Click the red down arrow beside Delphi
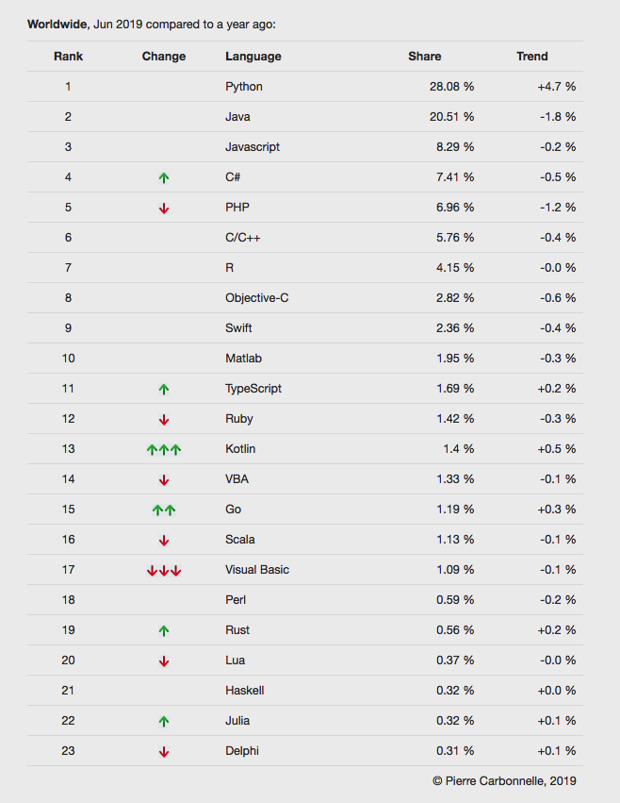Viewport: 620px width, 803px height. (164, 751)
